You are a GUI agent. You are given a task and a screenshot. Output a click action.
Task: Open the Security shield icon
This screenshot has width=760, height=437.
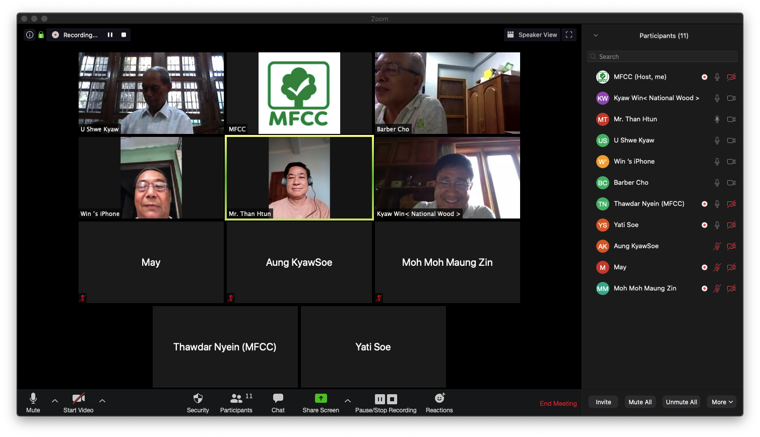click(x=198, y=399)
